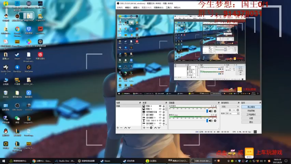291x164 pixels.
Task: Pop out the Scenes dock panel
Action: pos(140,103)
